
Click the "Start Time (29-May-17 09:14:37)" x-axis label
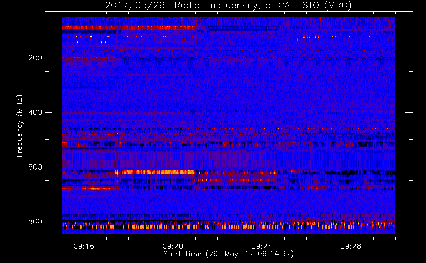tap(228, 254)
